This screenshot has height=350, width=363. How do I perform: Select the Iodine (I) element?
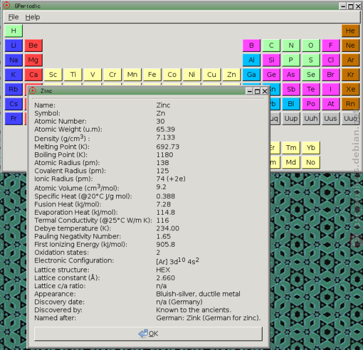pyautogui.click(x=330, y=89)
